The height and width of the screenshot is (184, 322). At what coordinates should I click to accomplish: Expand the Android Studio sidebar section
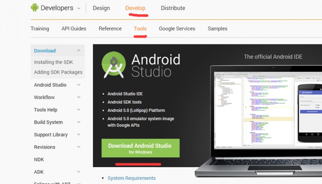coord(79,85)
